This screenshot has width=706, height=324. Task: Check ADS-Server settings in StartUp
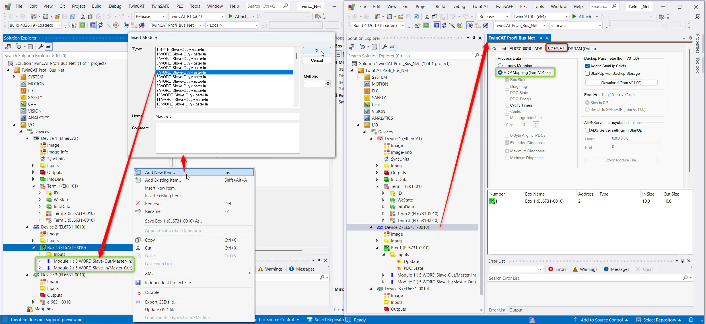[587, 130]
